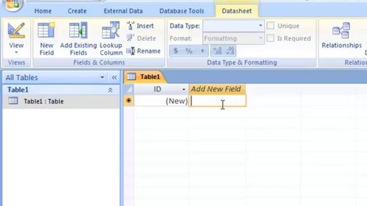Screen dimensions: 367x206
Task: Toggle the Unique checkbox
Action: coord(270,25)
